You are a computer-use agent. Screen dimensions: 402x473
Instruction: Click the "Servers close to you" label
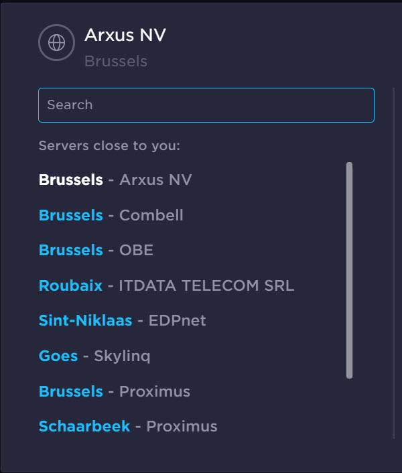pos(109,145)
